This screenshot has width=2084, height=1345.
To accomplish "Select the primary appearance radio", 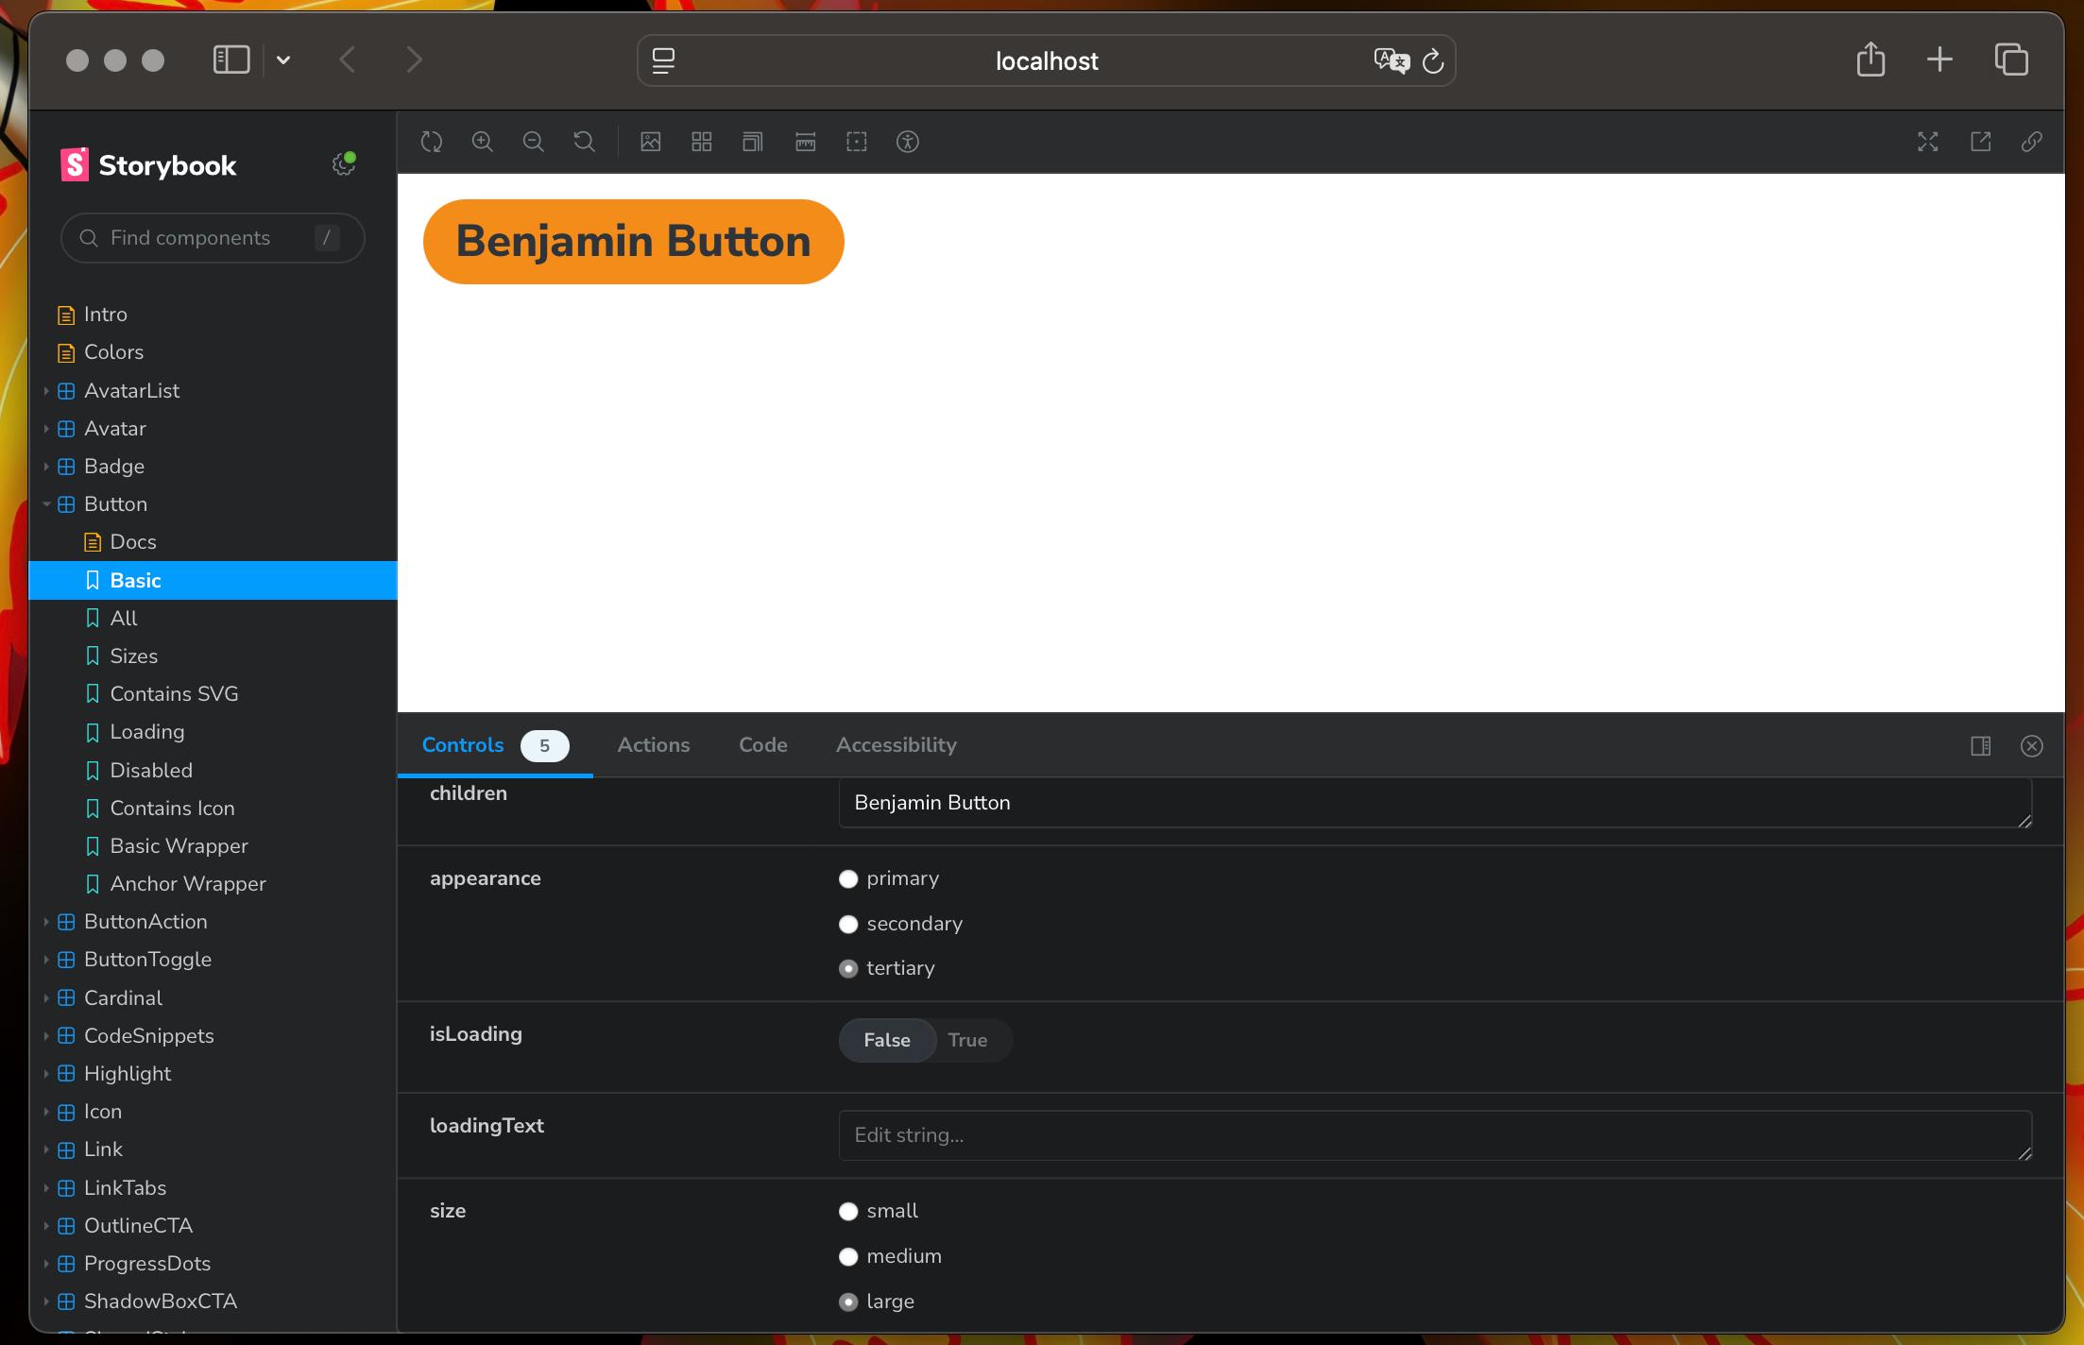I will [x=848, y=879].
